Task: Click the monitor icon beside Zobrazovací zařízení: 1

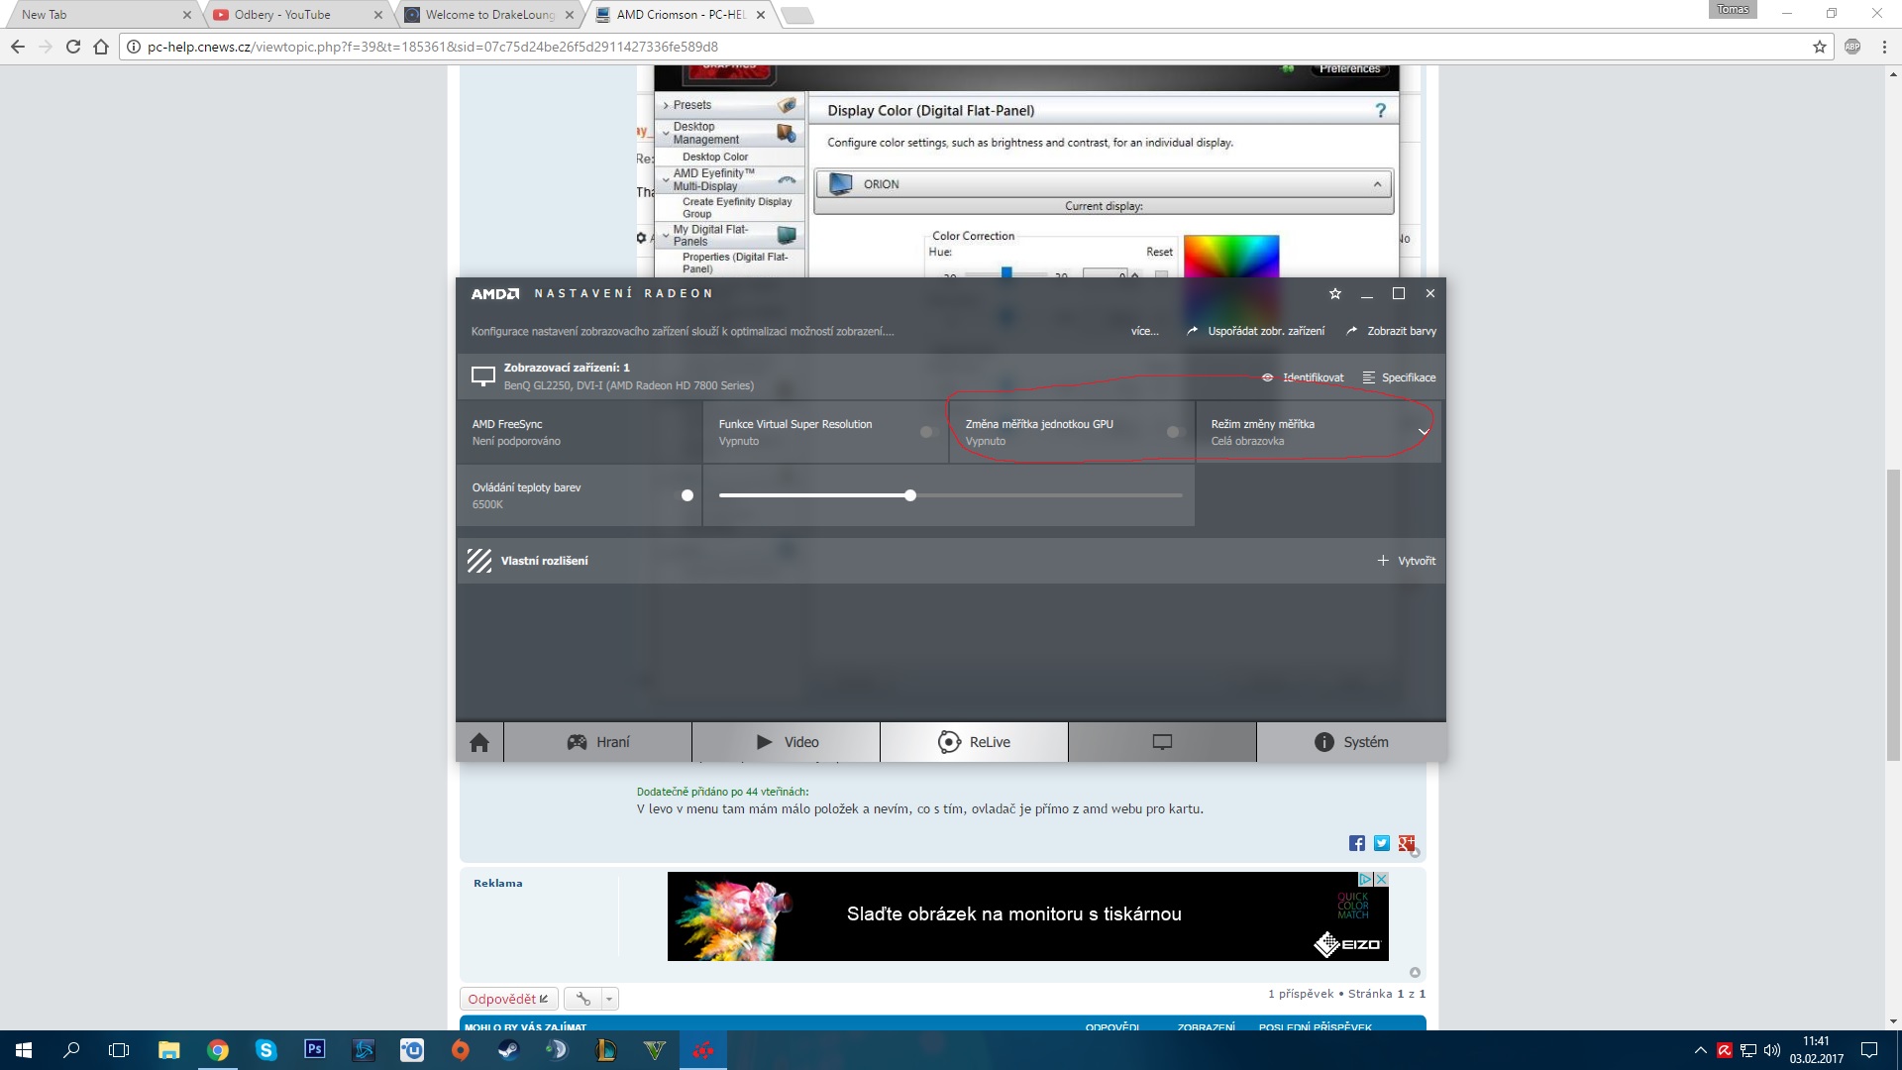Action: click(x=482, y=376)
